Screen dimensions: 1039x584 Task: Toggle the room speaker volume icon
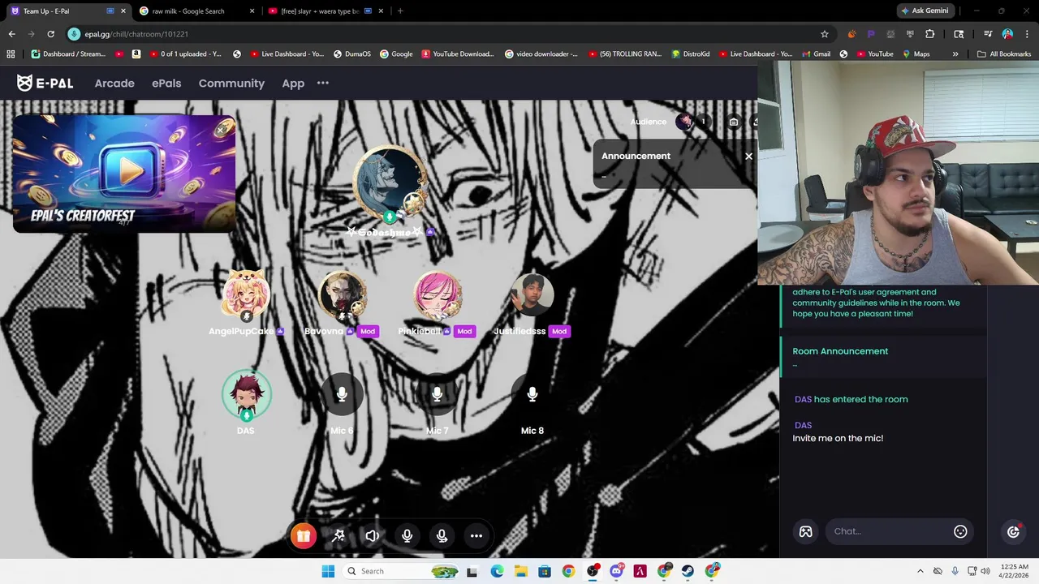tap(373, 535)
